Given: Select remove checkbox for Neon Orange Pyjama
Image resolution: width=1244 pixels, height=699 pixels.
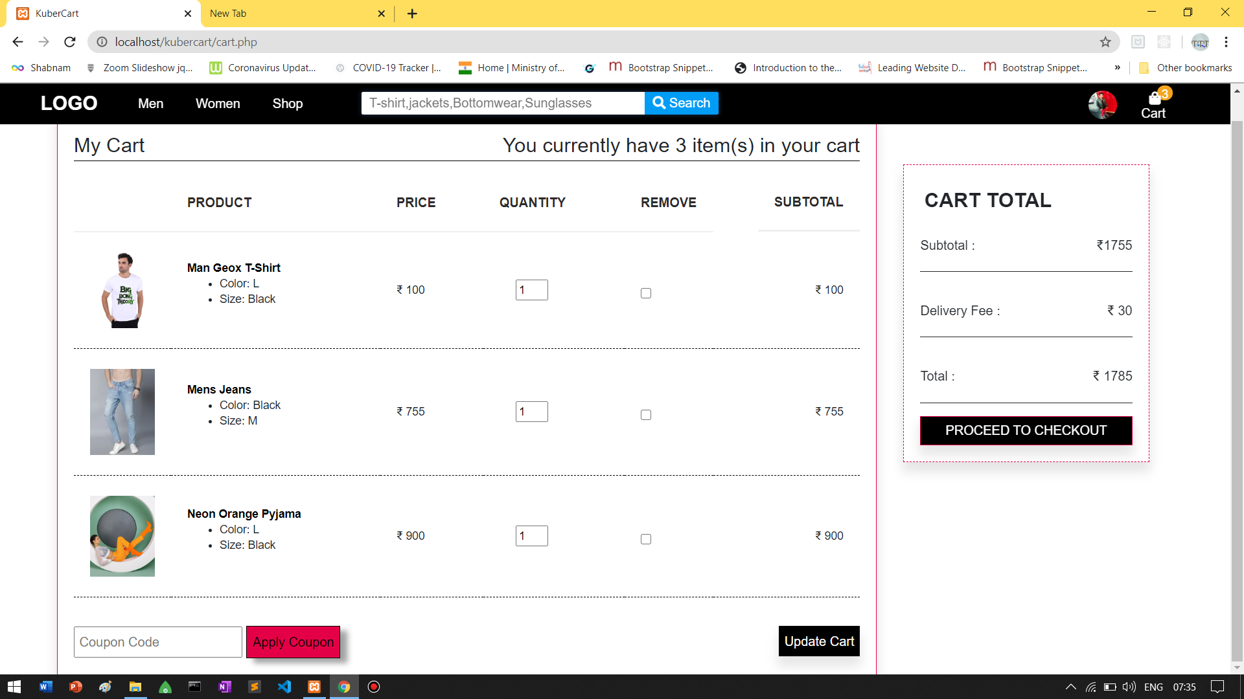Looking at the screenshot, I should point(646,539).
